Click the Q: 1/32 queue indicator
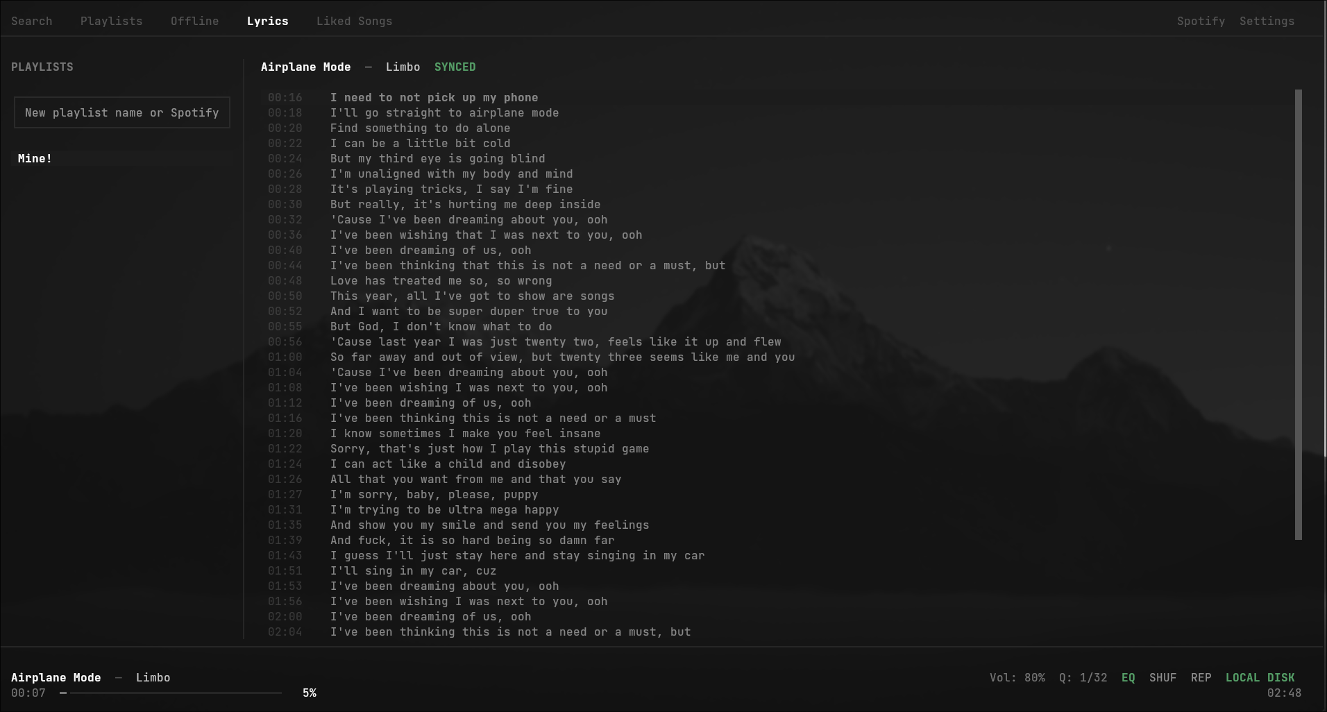This screenshot has width=1327, height=712. [x=1083, y=678]
